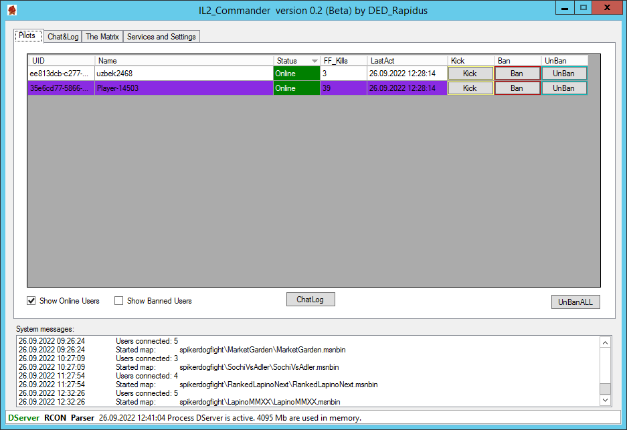This screenshot has height=430, width=627.
Task: Click Online status of Player-14503
Action: 296,88
